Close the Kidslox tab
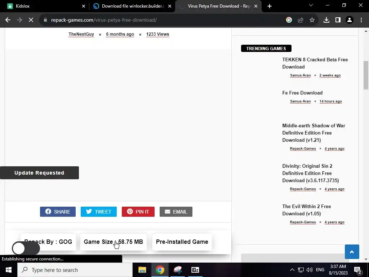This screenshot has width=369, height=277. [84, 6]
